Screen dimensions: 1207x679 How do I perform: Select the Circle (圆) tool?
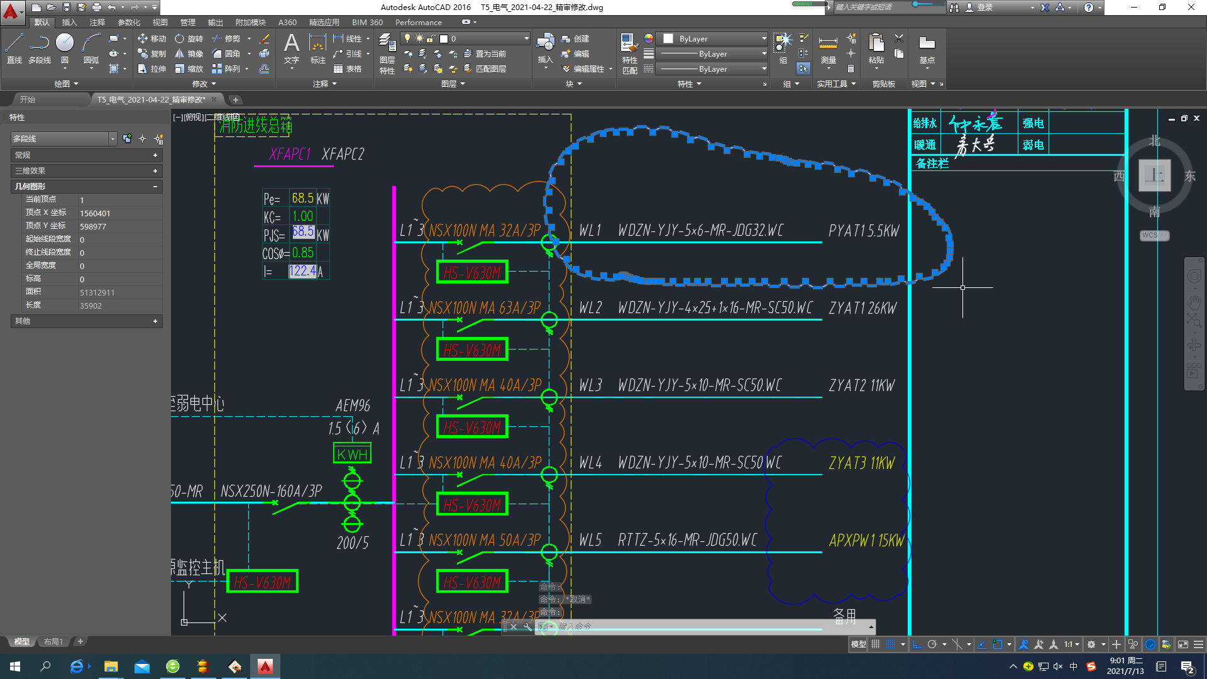64,49
